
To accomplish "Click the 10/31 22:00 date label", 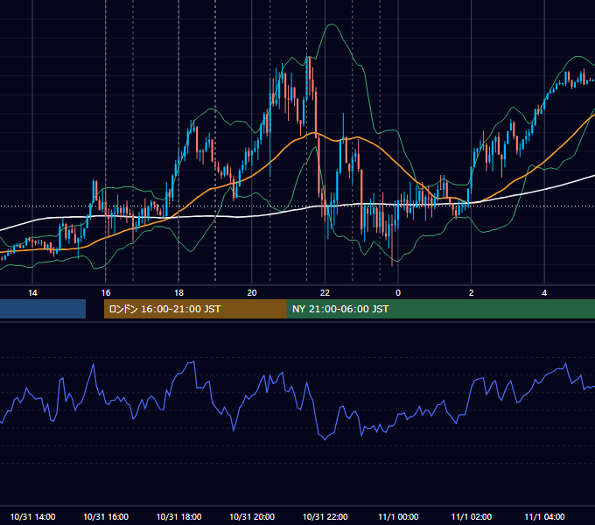I will coord(325,516).
